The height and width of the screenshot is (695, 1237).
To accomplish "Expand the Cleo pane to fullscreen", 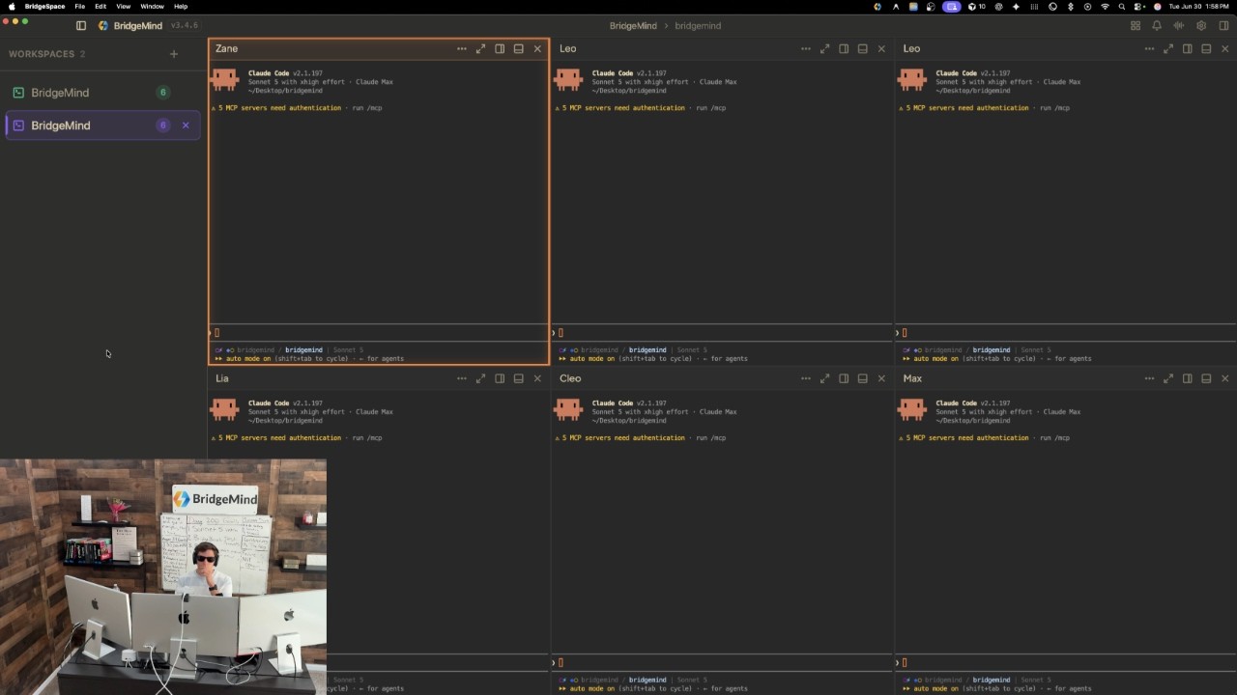I will (824, 378).
